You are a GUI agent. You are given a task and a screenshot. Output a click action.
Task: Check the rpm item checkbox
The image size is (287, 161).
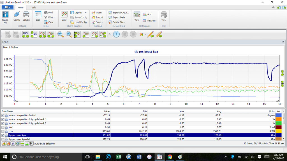pos(3,131)
